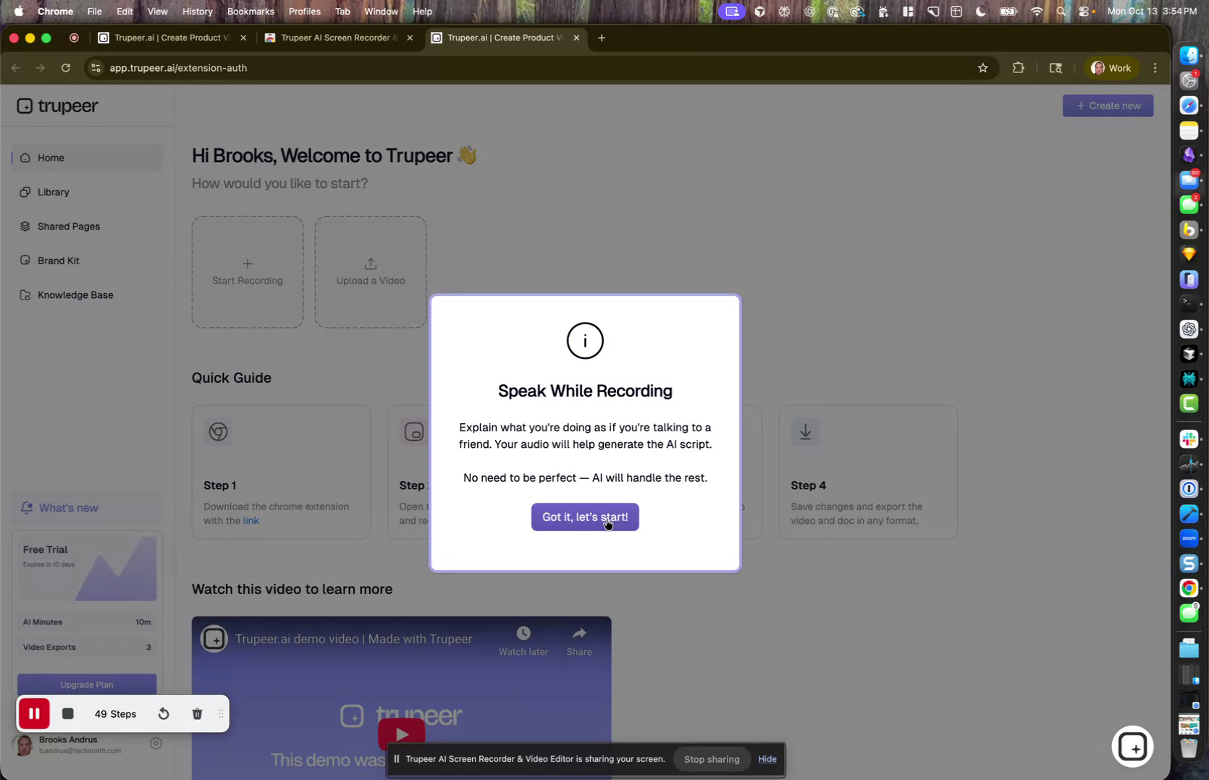Expand Control Center in the menu bar
This screenshot has width=1209, height=780.
point(1084,11)
